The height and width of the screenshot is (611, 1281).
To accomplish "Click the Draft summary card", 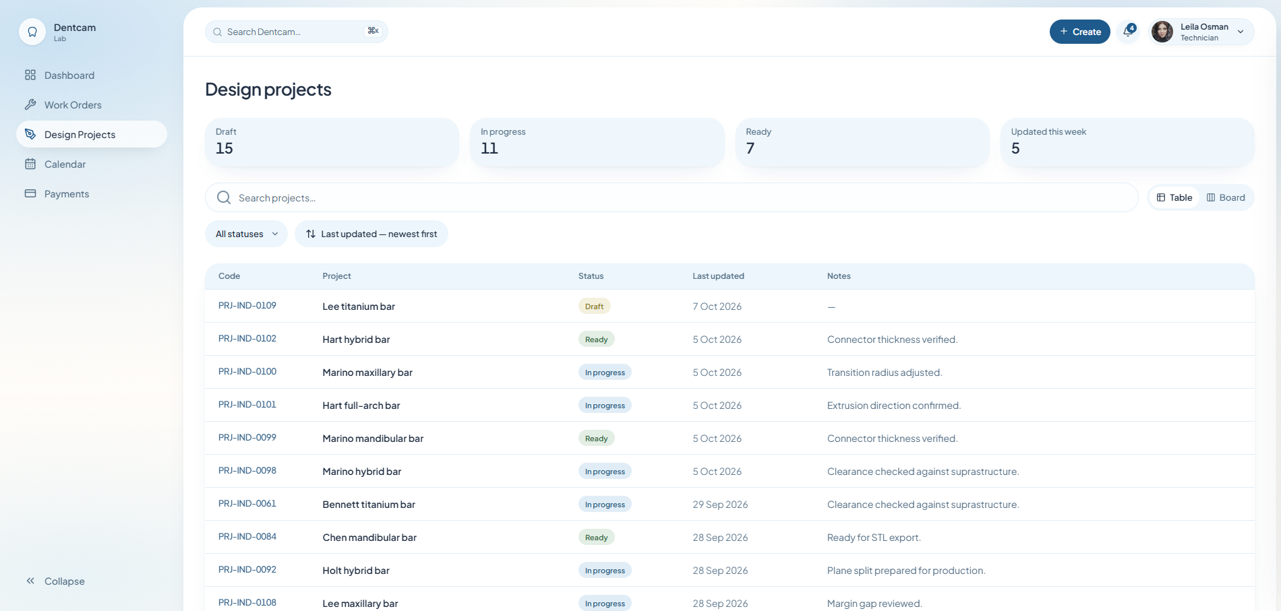I will [332, 142].
